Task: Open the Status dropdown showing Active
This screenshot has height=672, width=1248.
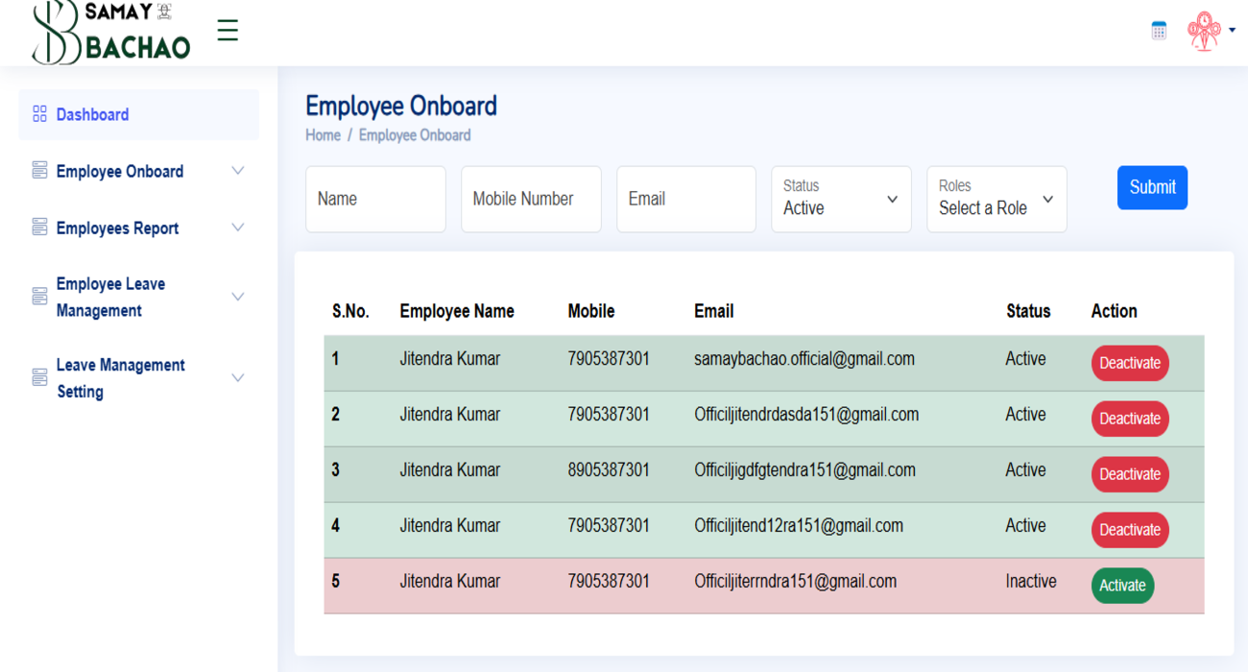Action: (x=841, y=199)
